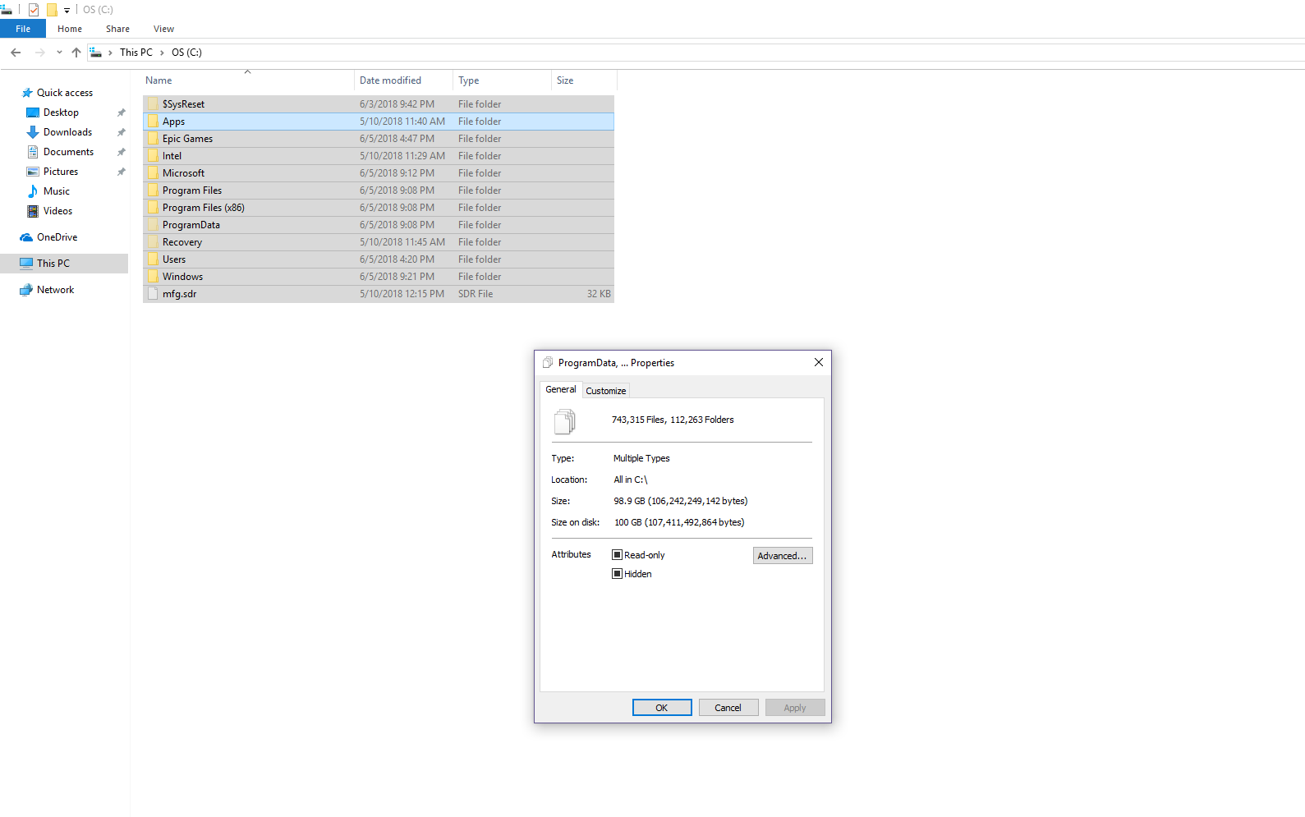Sort by the Size column header

[x=584, y=80]
